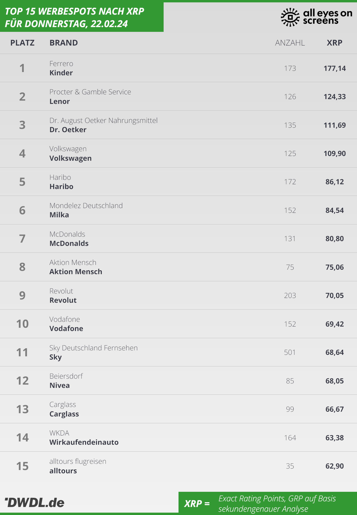Viewport: 357px width, 515px height.
Task: Click the ANZAHL column header
Action: [x=290, y=43]
